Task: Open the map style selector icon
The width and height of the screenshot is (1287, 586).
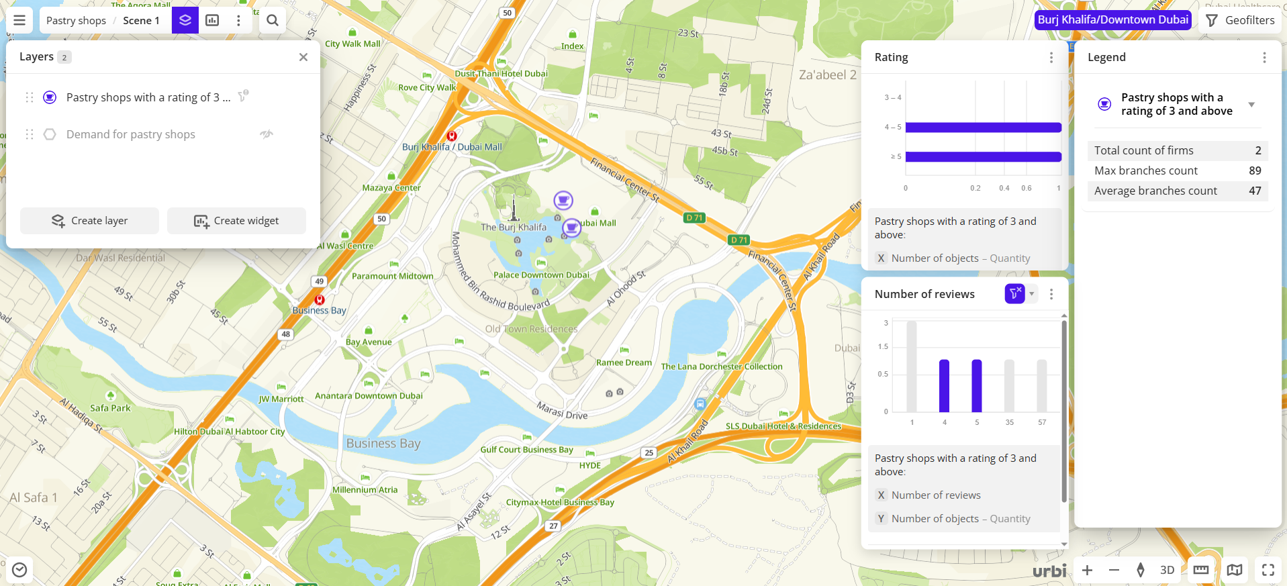Action: (1234, 570)
